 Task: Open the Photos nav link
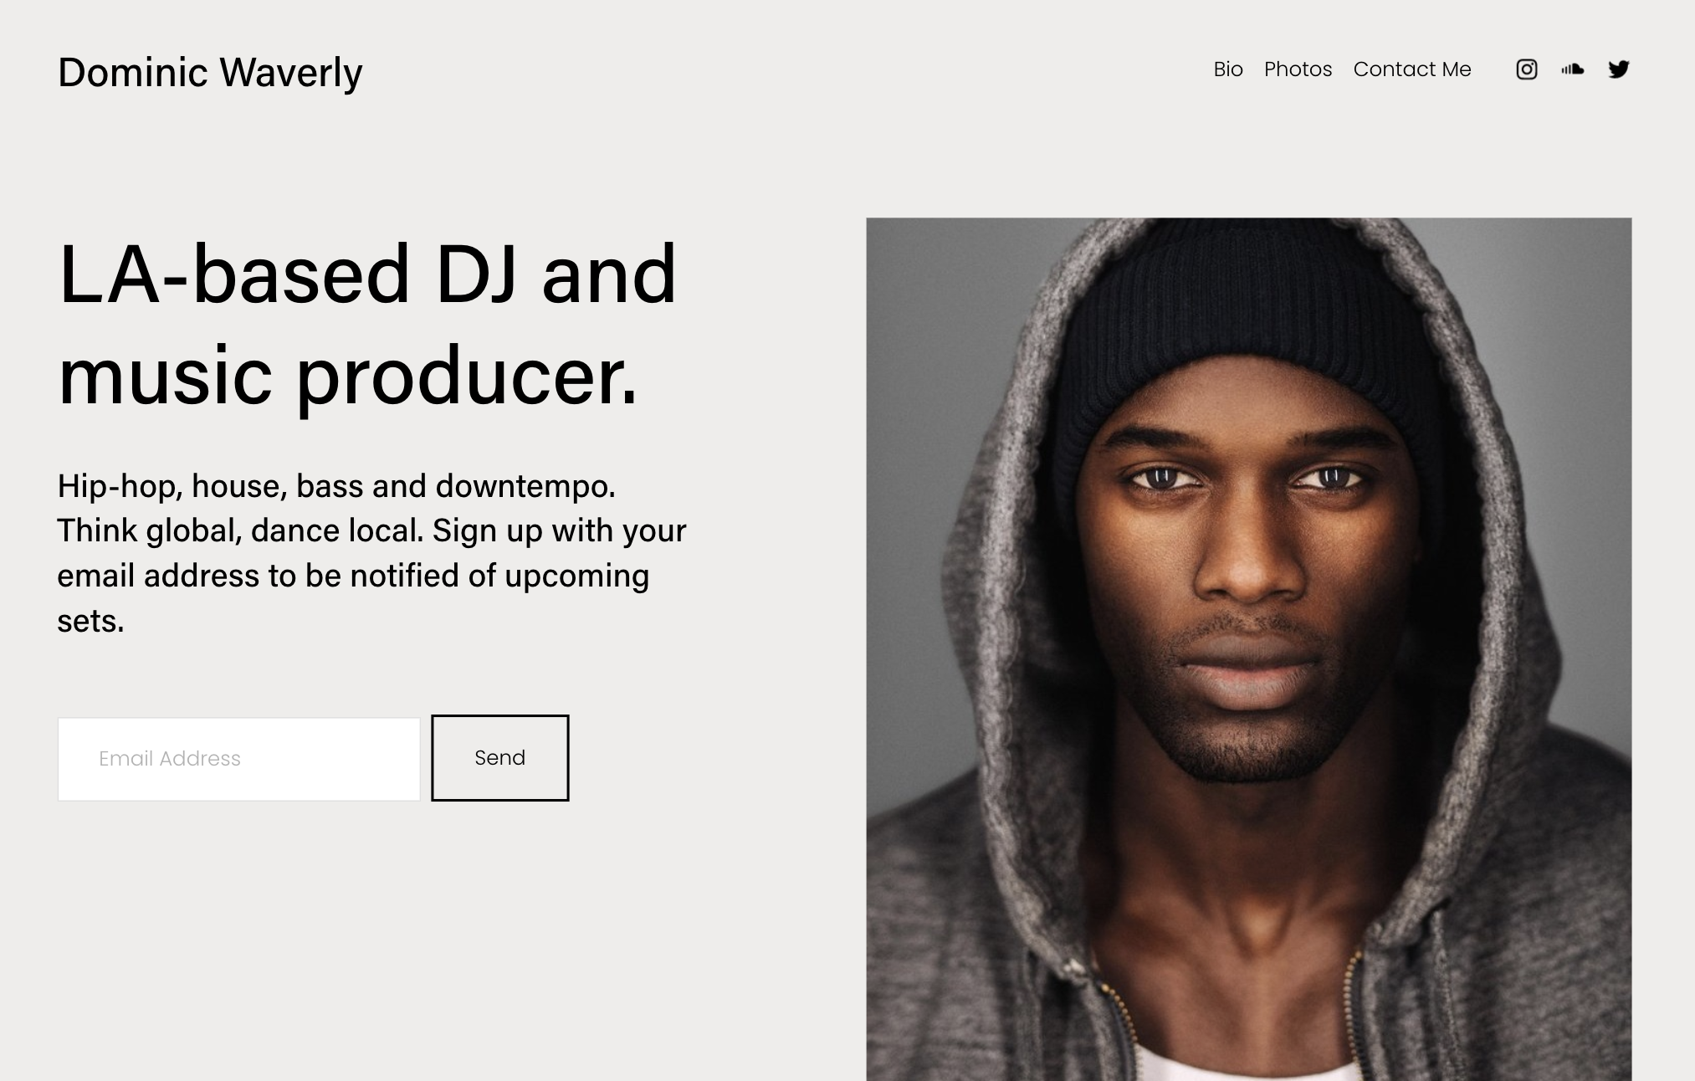pos(1298,69)
